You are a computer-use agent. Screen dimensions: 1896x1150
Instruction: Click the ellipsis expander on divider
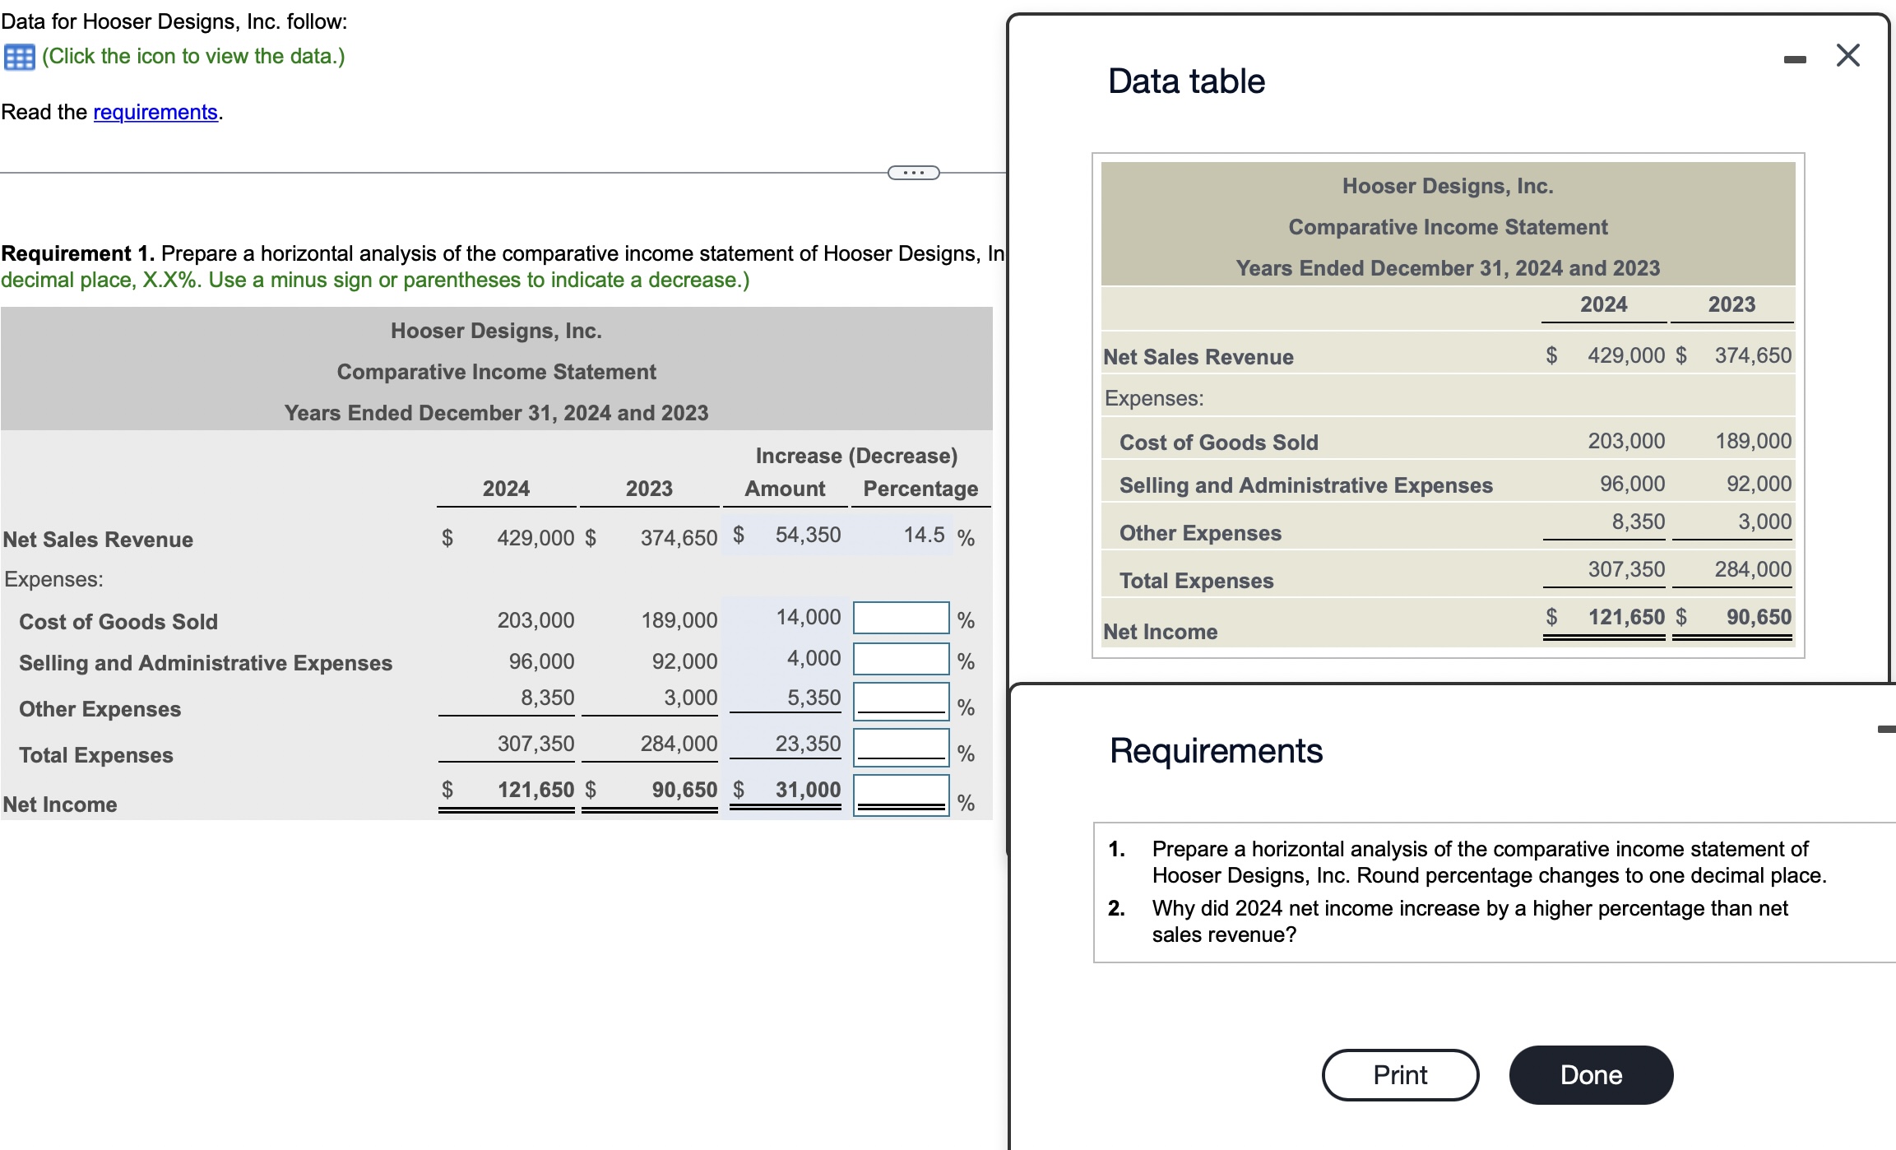[x=913, y=173]
